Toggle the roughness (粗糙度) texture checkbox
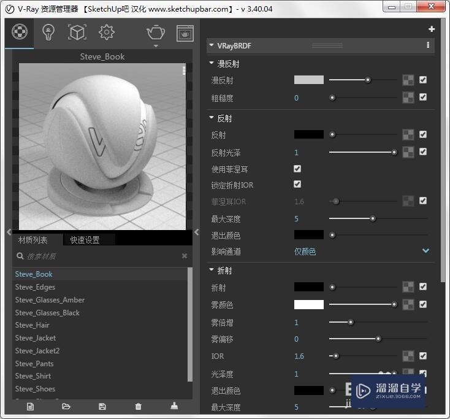Image resolution: width=450 pixels, height=419 pixels. point(423,97)
